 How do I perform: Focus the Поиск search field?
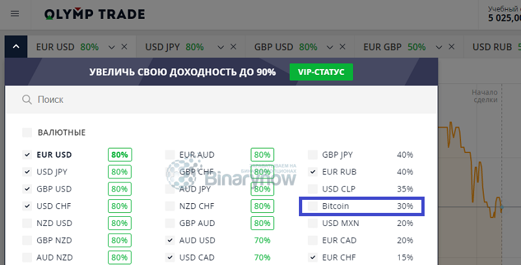pyautogui.click(x=221, y=99)
